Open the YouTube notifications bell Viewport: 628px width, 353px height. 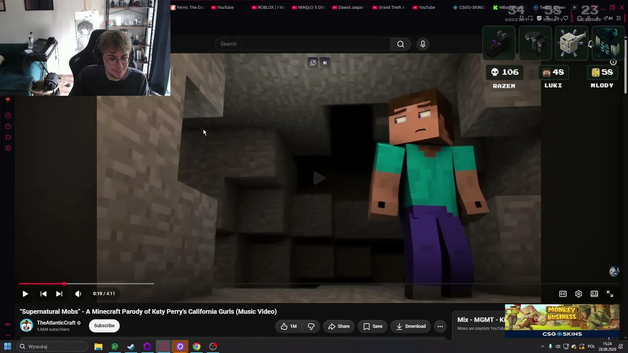coord(591,44)
